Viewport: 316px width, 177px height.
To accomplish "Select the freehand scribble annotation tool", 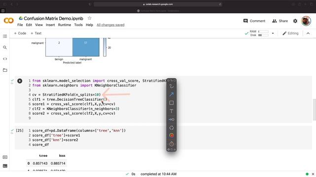I will tap(171, 87).
